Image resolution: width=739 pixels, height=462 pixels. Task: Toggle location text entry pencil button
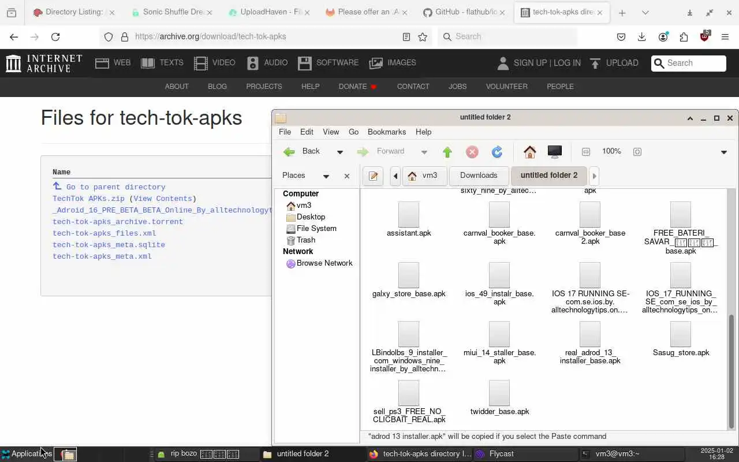(x=373, y=176)
